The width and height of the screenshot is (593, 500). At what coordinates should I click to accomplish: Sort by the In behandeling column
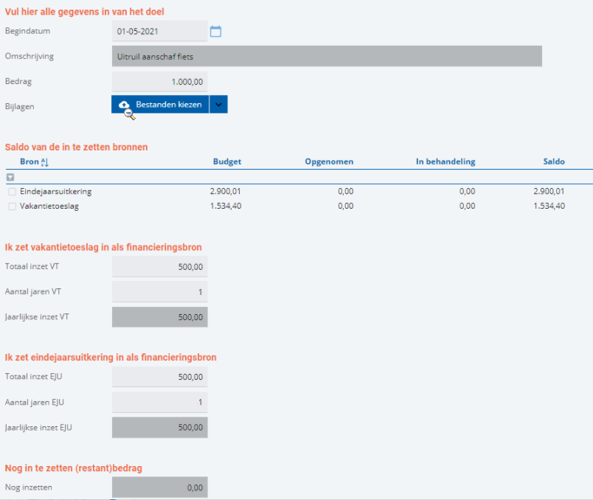click(x=445, y=162)
